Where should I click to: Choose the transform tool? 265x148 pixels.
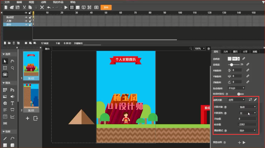(x=5, y=68)
